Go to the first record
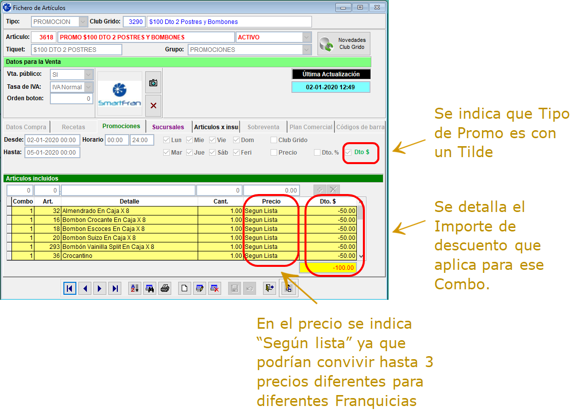The image size is (585, 418). 70,288
